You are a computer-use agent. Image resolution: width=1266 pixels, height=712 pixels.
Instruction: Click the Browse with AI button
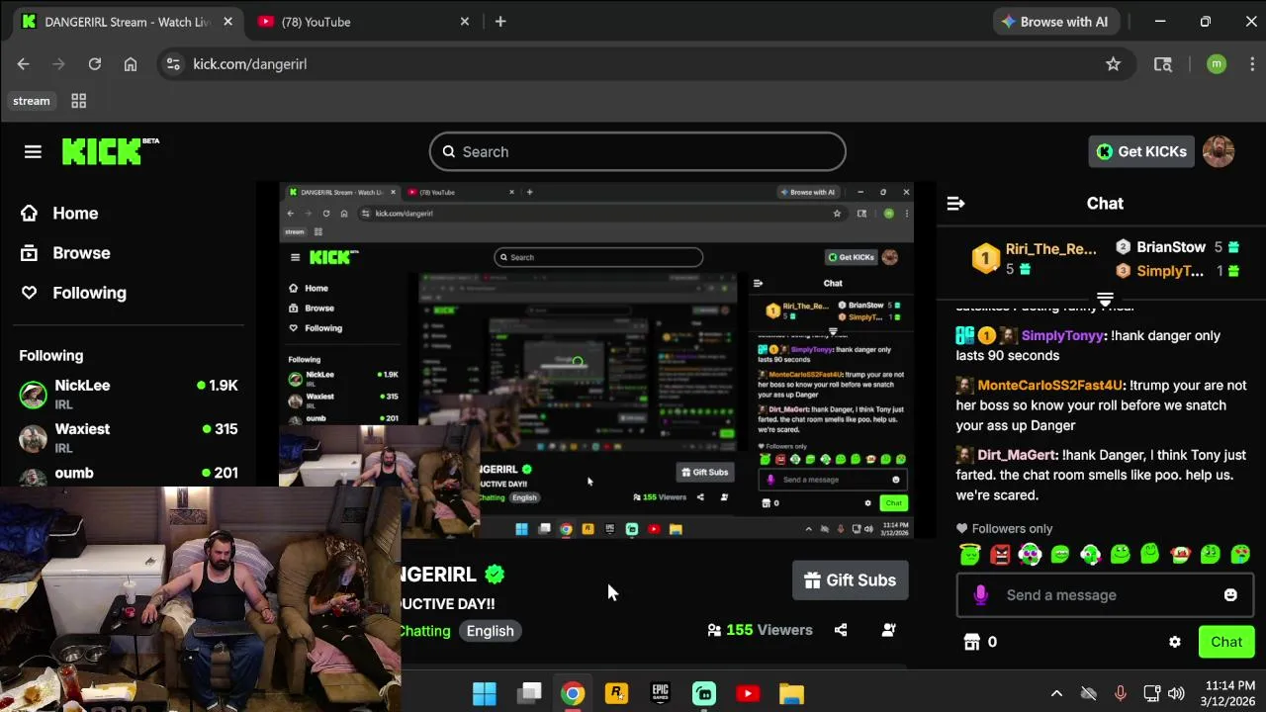[x=1054, y=22]
